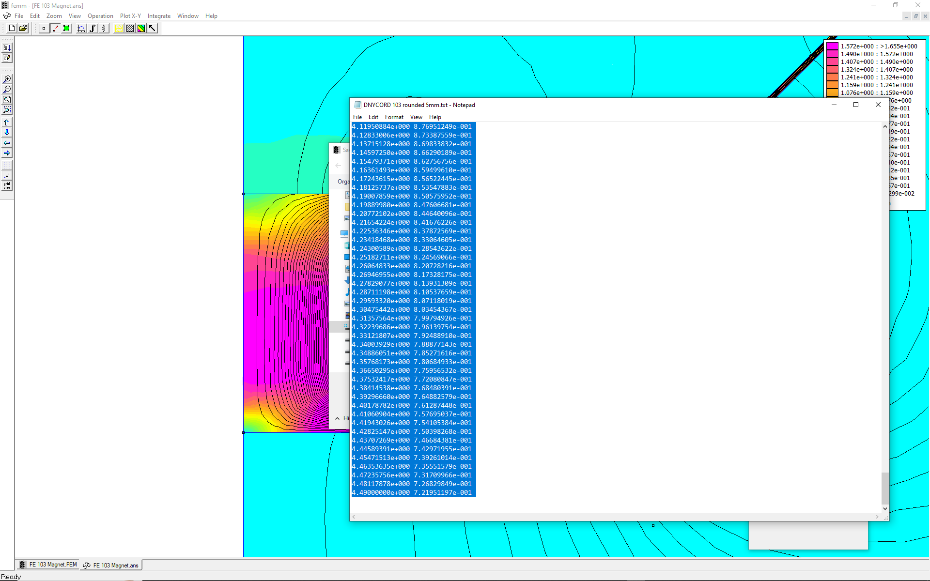Restore the inner FEMM document window

tap(915, 16)
